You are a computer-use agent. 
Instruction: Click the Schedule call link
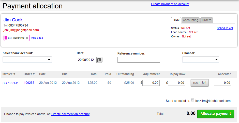point(225,28)
